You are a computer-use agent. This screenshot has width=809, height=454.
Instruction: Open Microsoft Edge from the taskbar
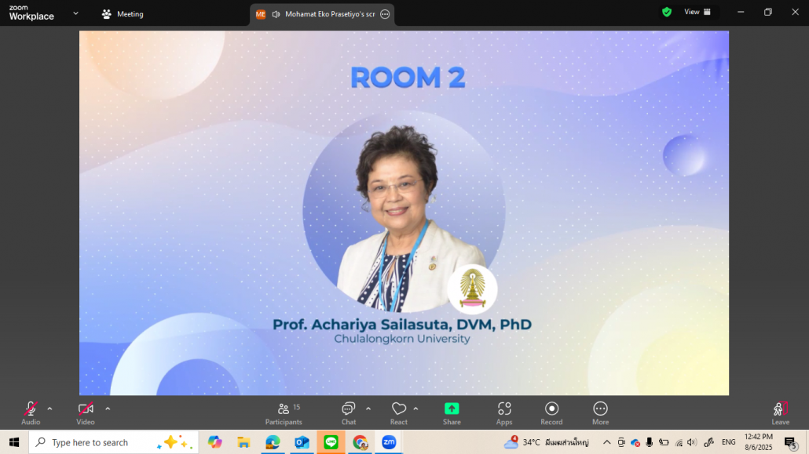click(x=273, y=442)
